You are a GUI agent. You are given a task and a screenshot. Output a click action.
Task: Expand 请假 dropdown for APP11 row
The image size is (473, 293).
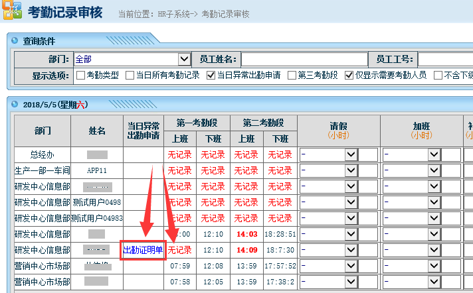pos(351,170)
